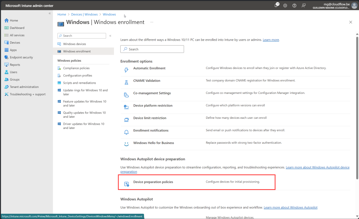Screen dimensions: 359x219
Task: Click the Device platform restriction icon
Action: 126,107
